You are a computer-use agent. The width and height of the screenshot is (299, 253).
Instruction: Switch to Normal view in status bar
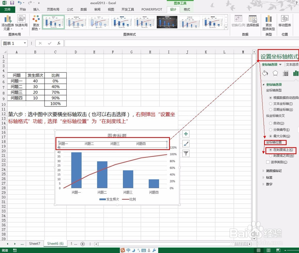pos(259,250)
